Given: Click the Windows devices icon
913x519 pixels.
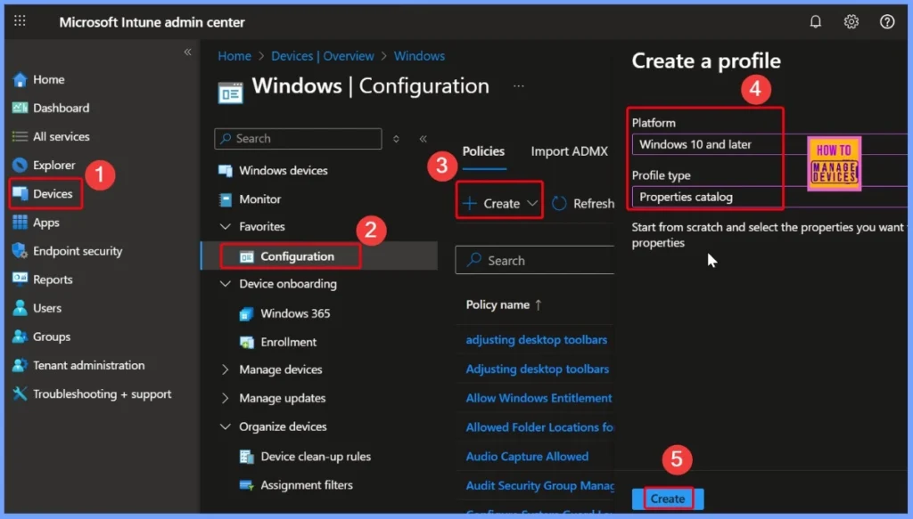Looking at the screenshot, I should tap(225, 170).
